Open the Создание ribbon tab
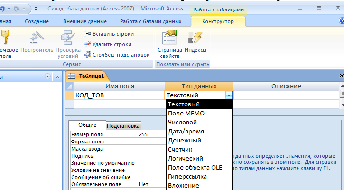 pos(37,21)
